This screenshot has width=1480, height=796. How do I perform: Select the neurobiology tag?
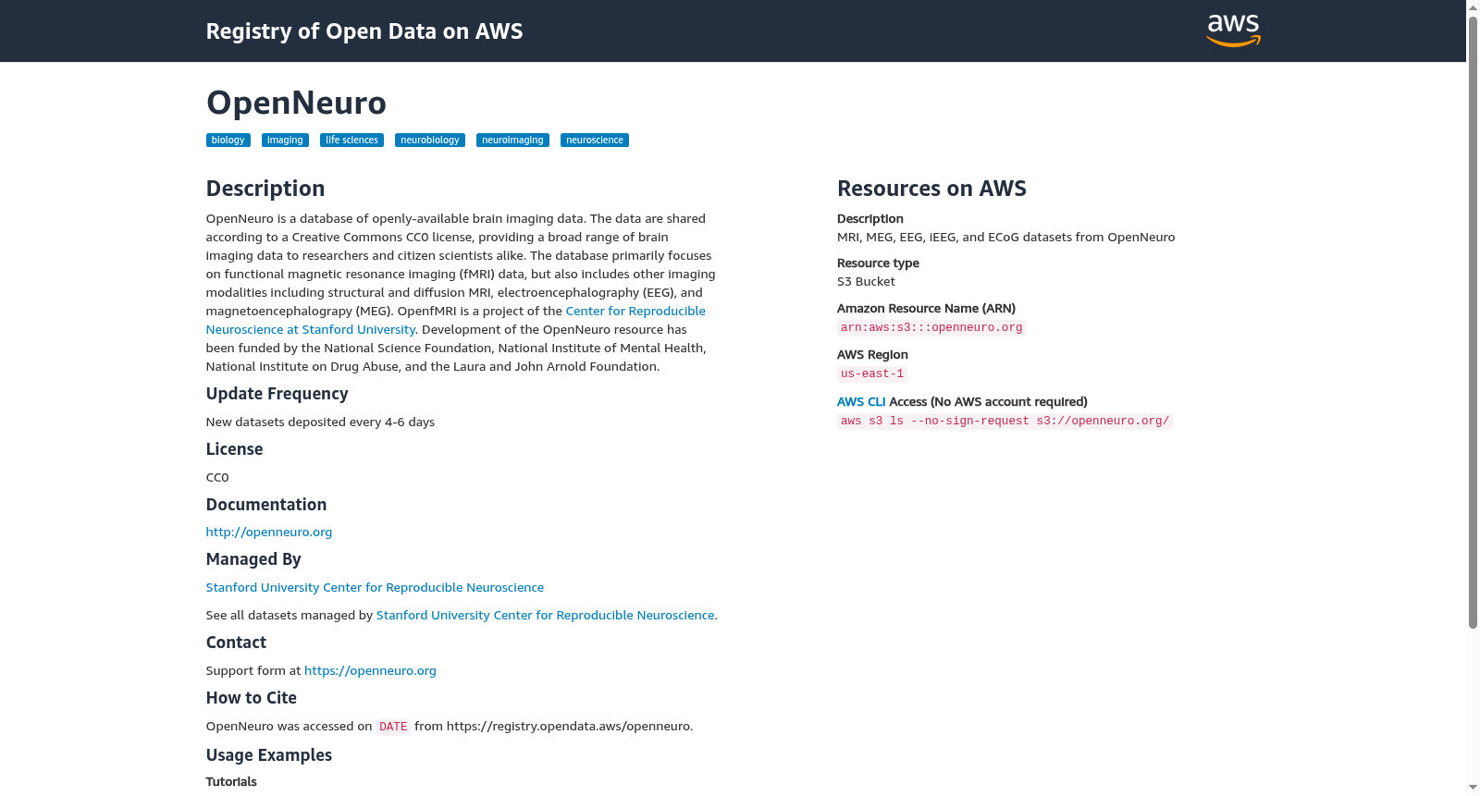[430, 141]
